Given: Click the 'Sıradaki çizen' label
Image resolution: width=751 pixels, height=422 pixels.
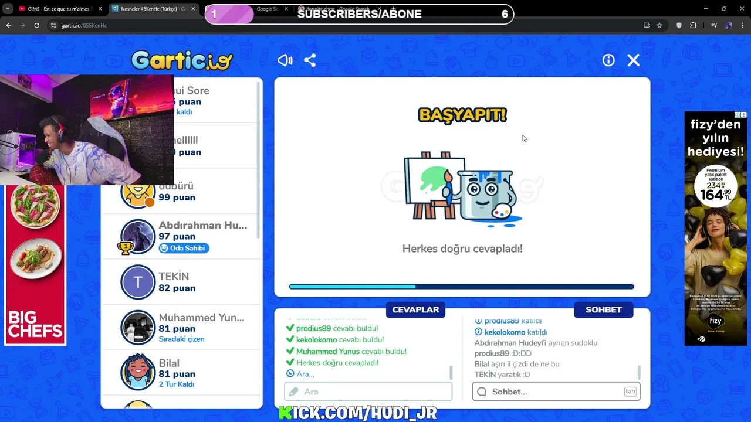Looking at the screenshot, I should click(181, 339).
